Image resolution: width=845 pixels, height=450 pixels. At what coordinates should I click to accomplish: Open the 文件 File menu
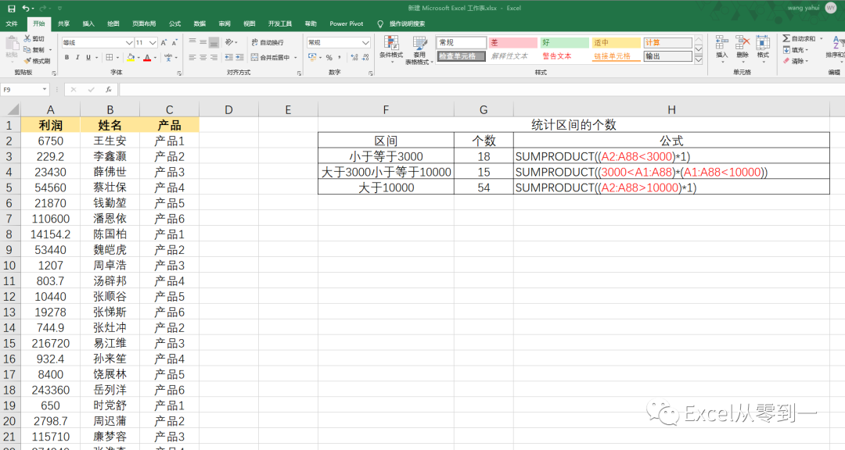[11, 23]
